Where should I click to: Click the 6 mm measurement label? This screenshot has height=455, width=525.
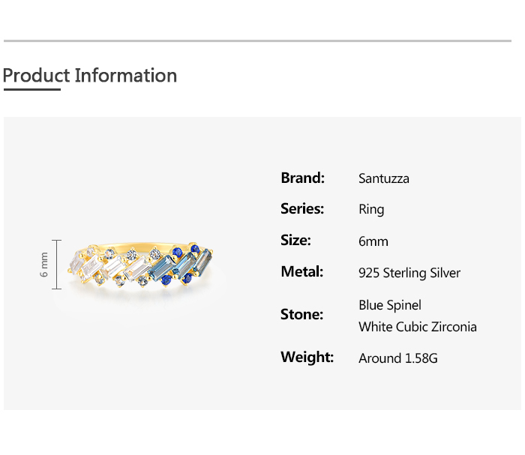(x=43, y=265)
